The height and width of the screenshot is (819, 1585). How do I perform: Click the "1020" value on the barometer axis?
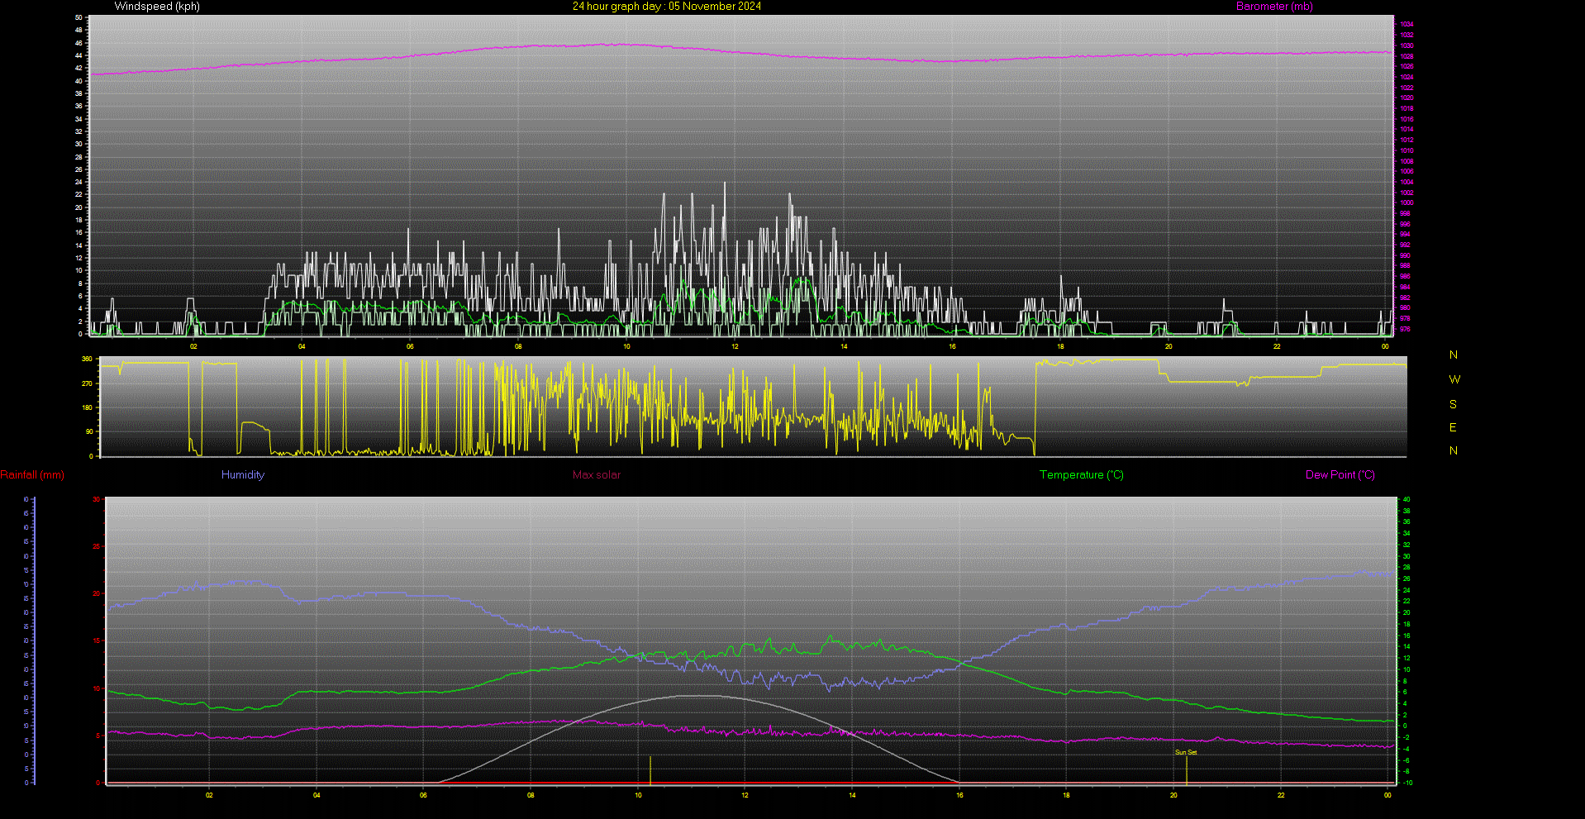(1407, 98)
